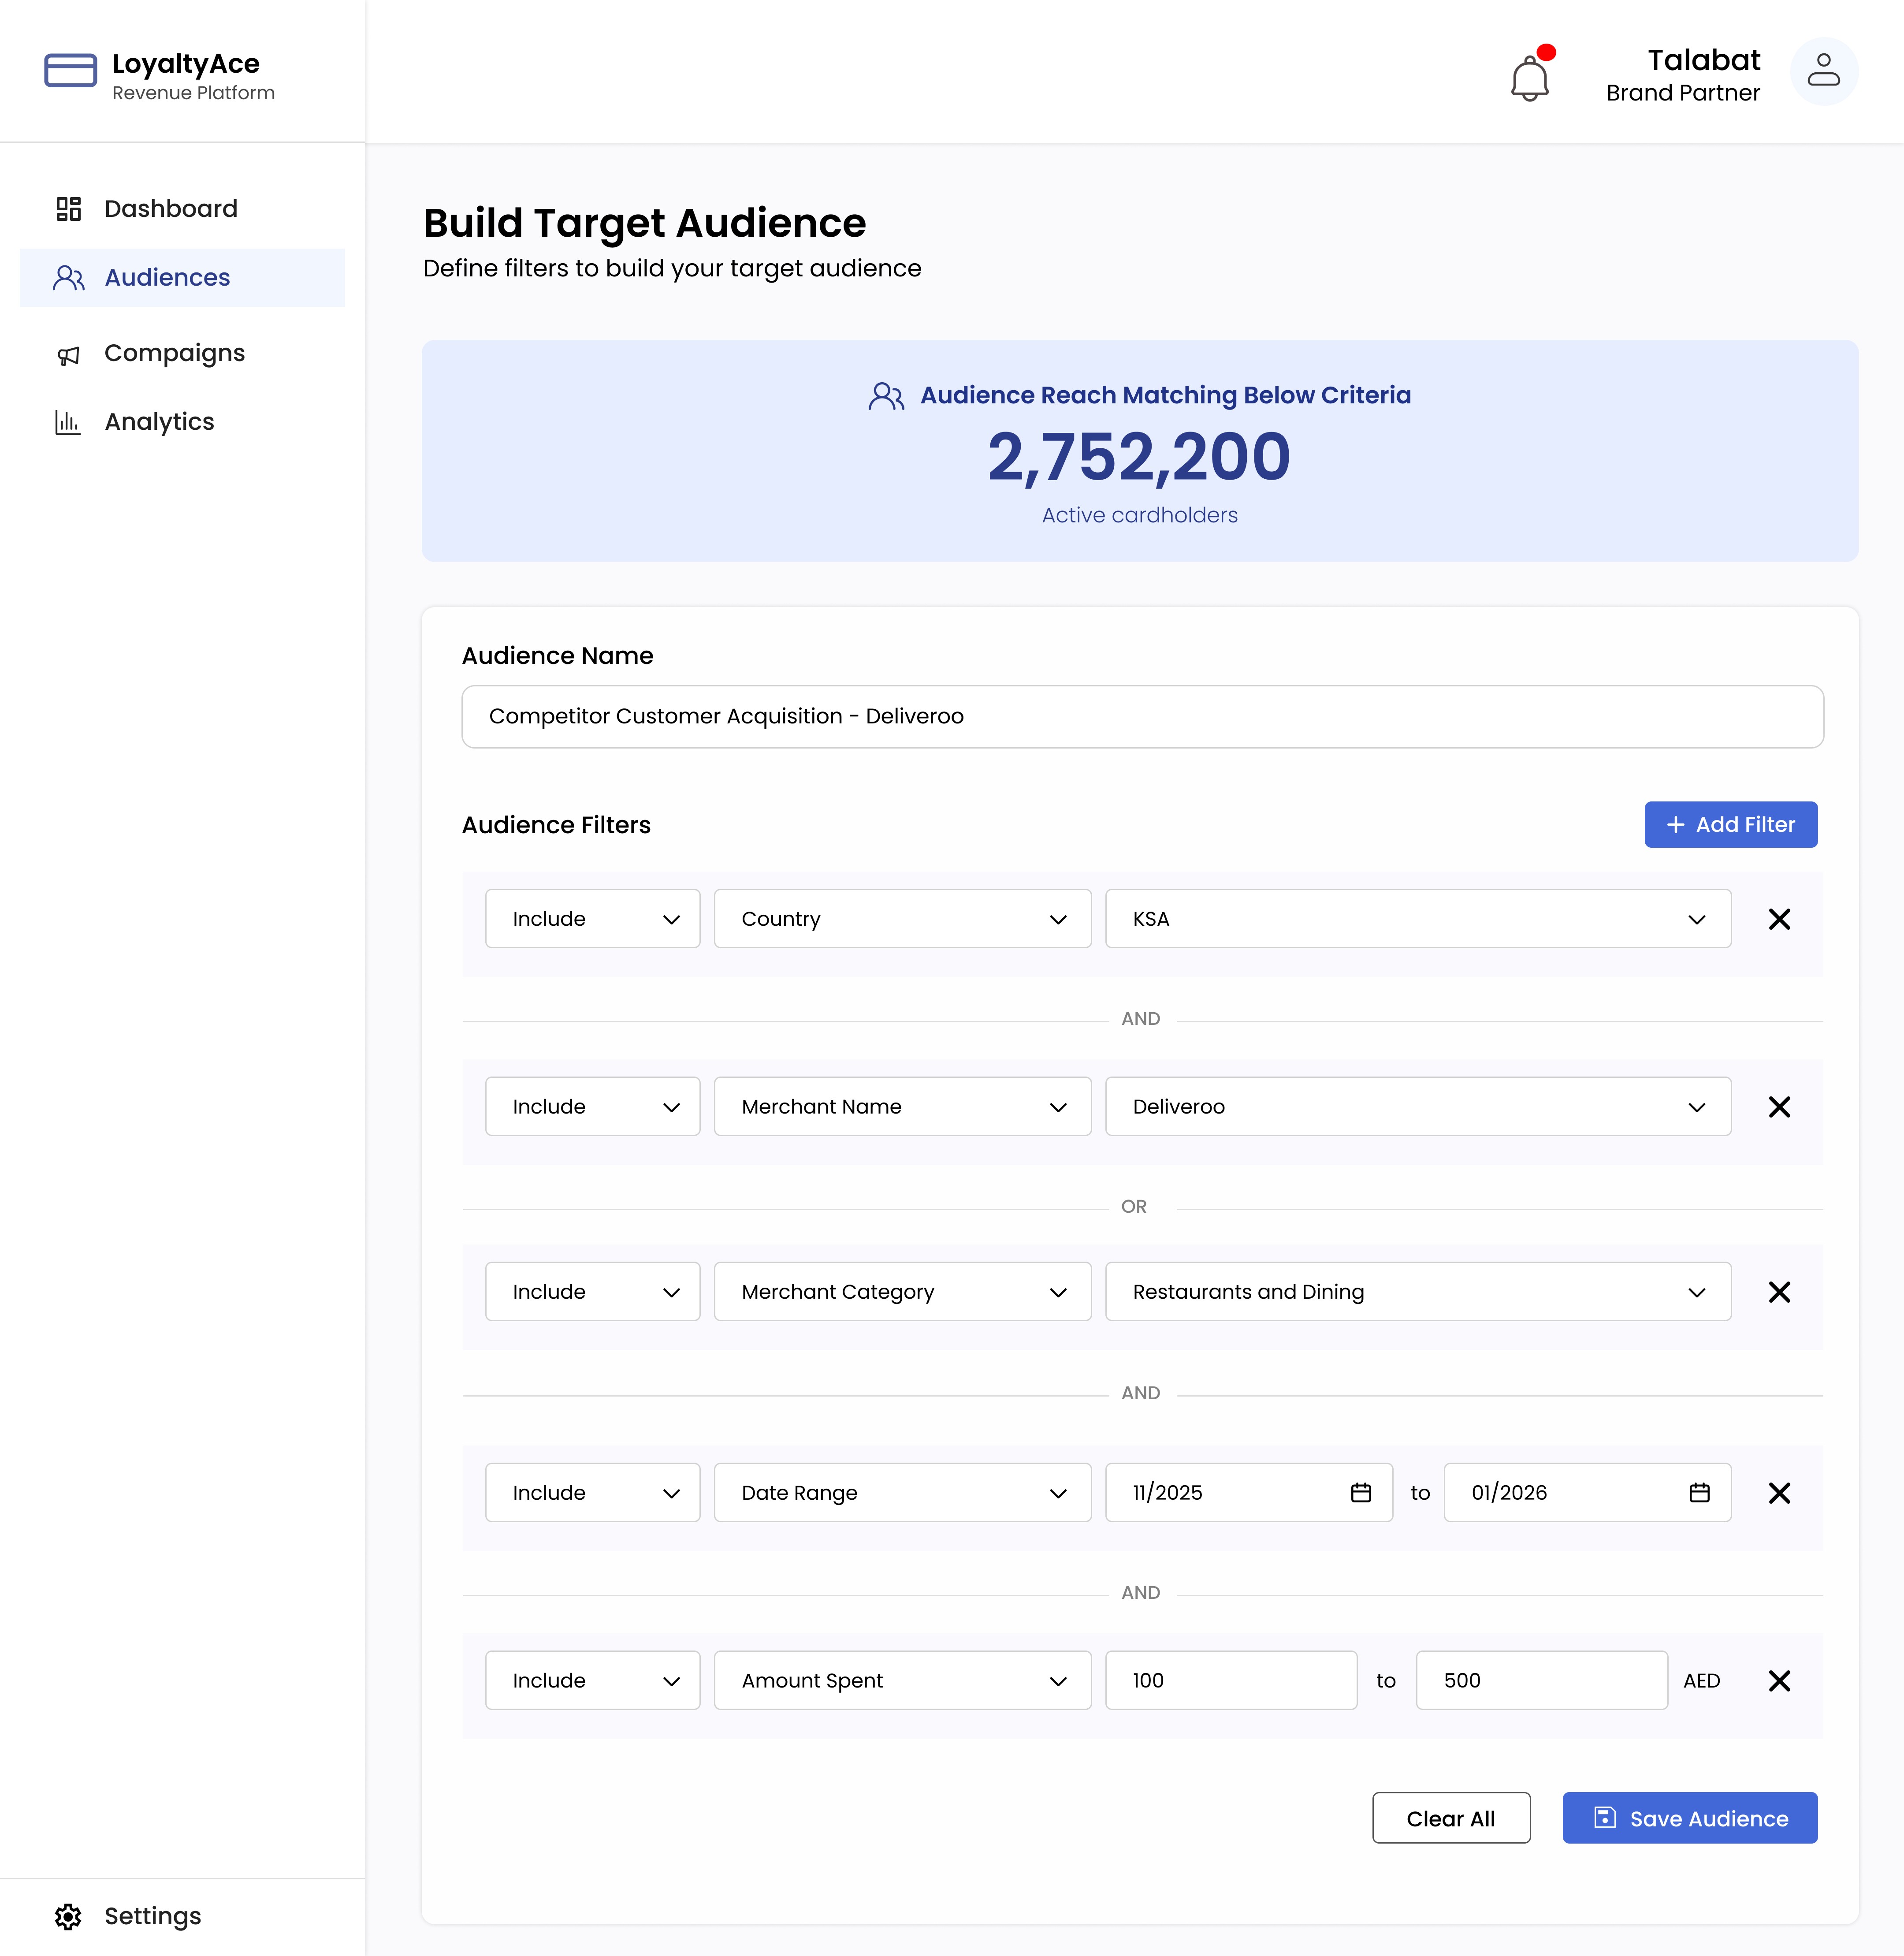Navigate to Compaigns in sidebar
1904x1956 pixels.
click(174, 354)
